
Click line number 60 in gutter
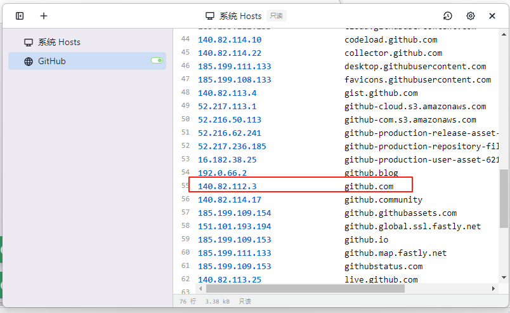pyautogui.click(x=185, y=253)
